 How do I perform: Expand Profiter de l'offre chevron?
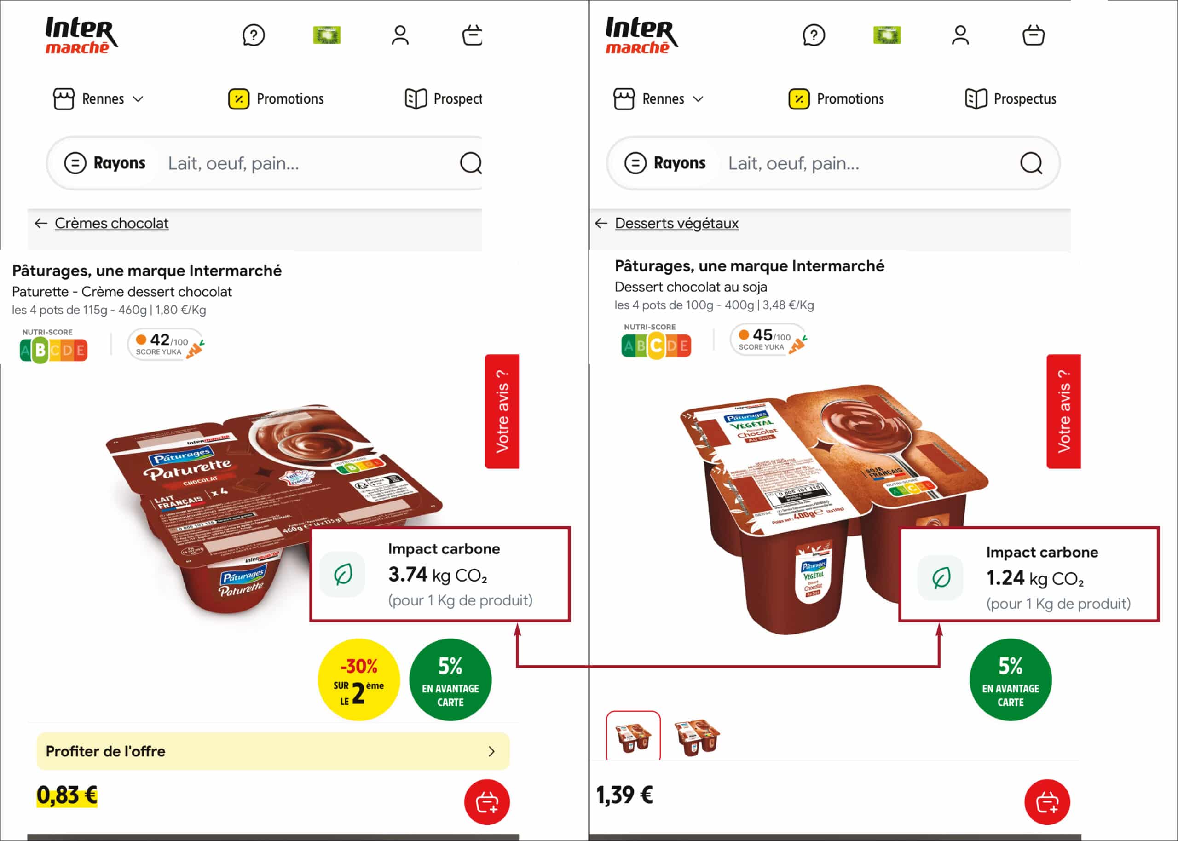click(x=491, y=751)
